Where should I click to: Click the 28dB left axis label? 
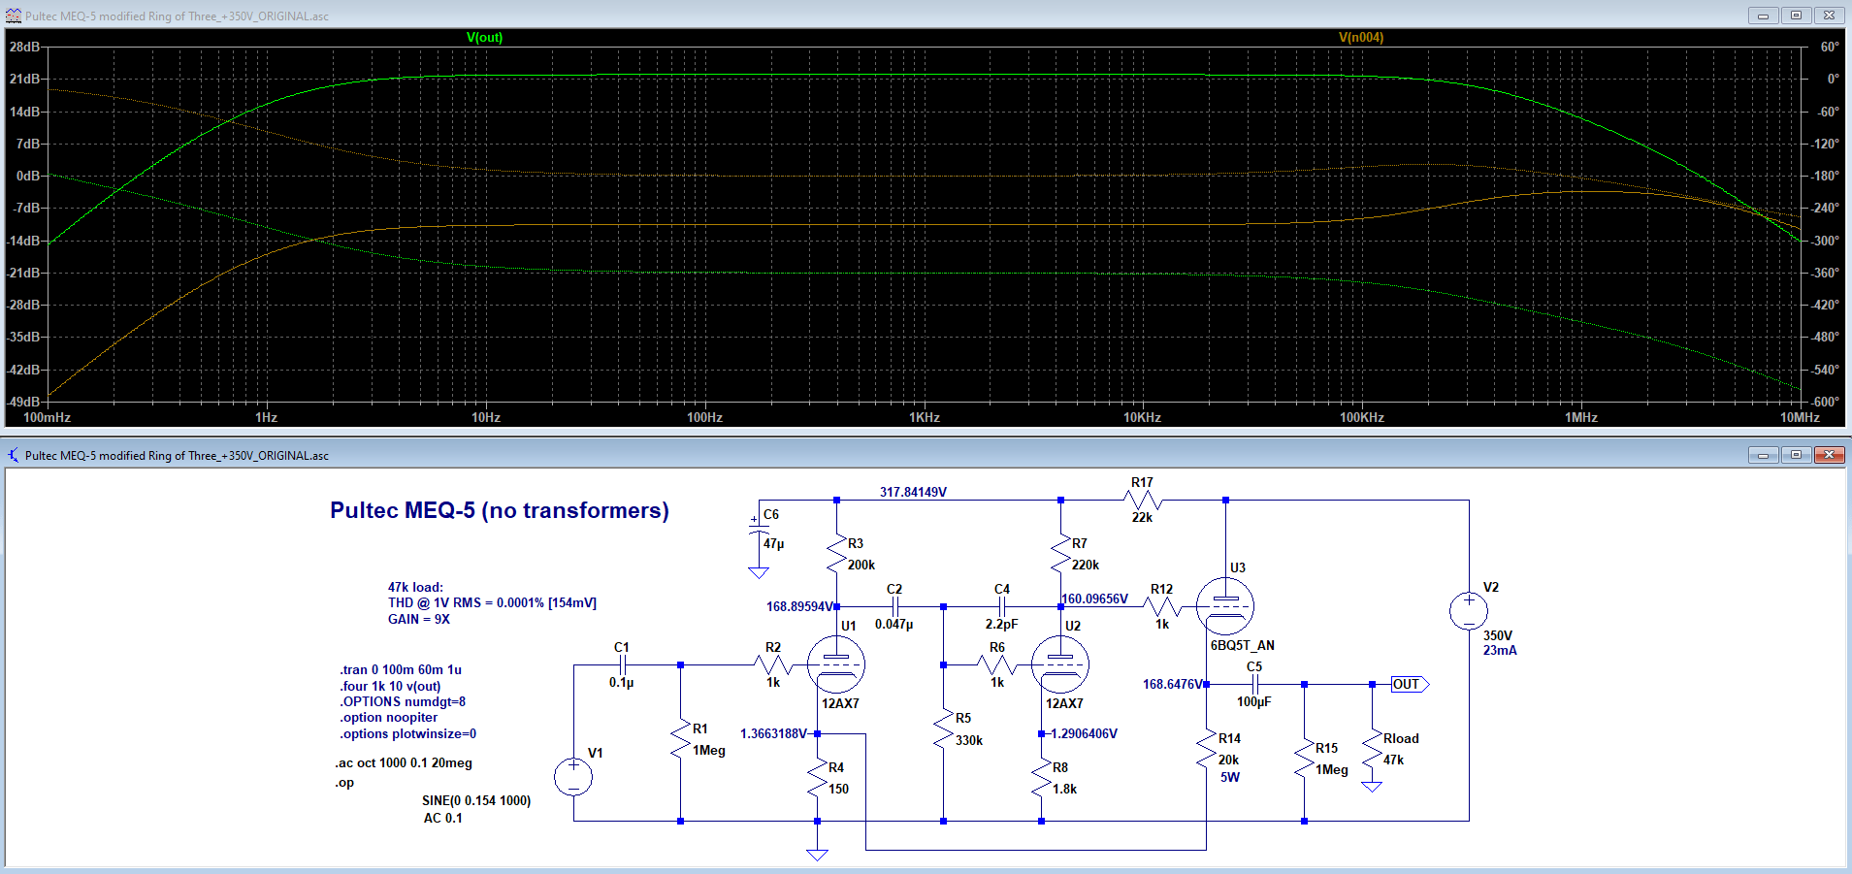24,47
